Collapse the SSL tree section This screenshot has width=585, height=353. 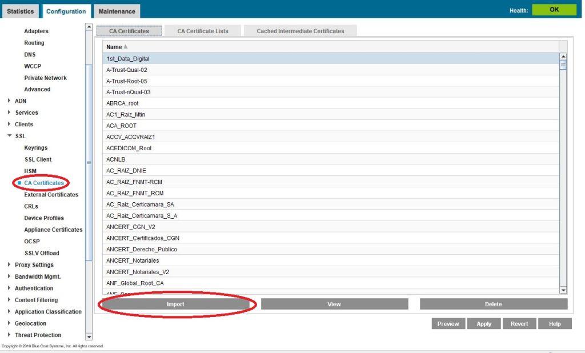coord(9,136)
